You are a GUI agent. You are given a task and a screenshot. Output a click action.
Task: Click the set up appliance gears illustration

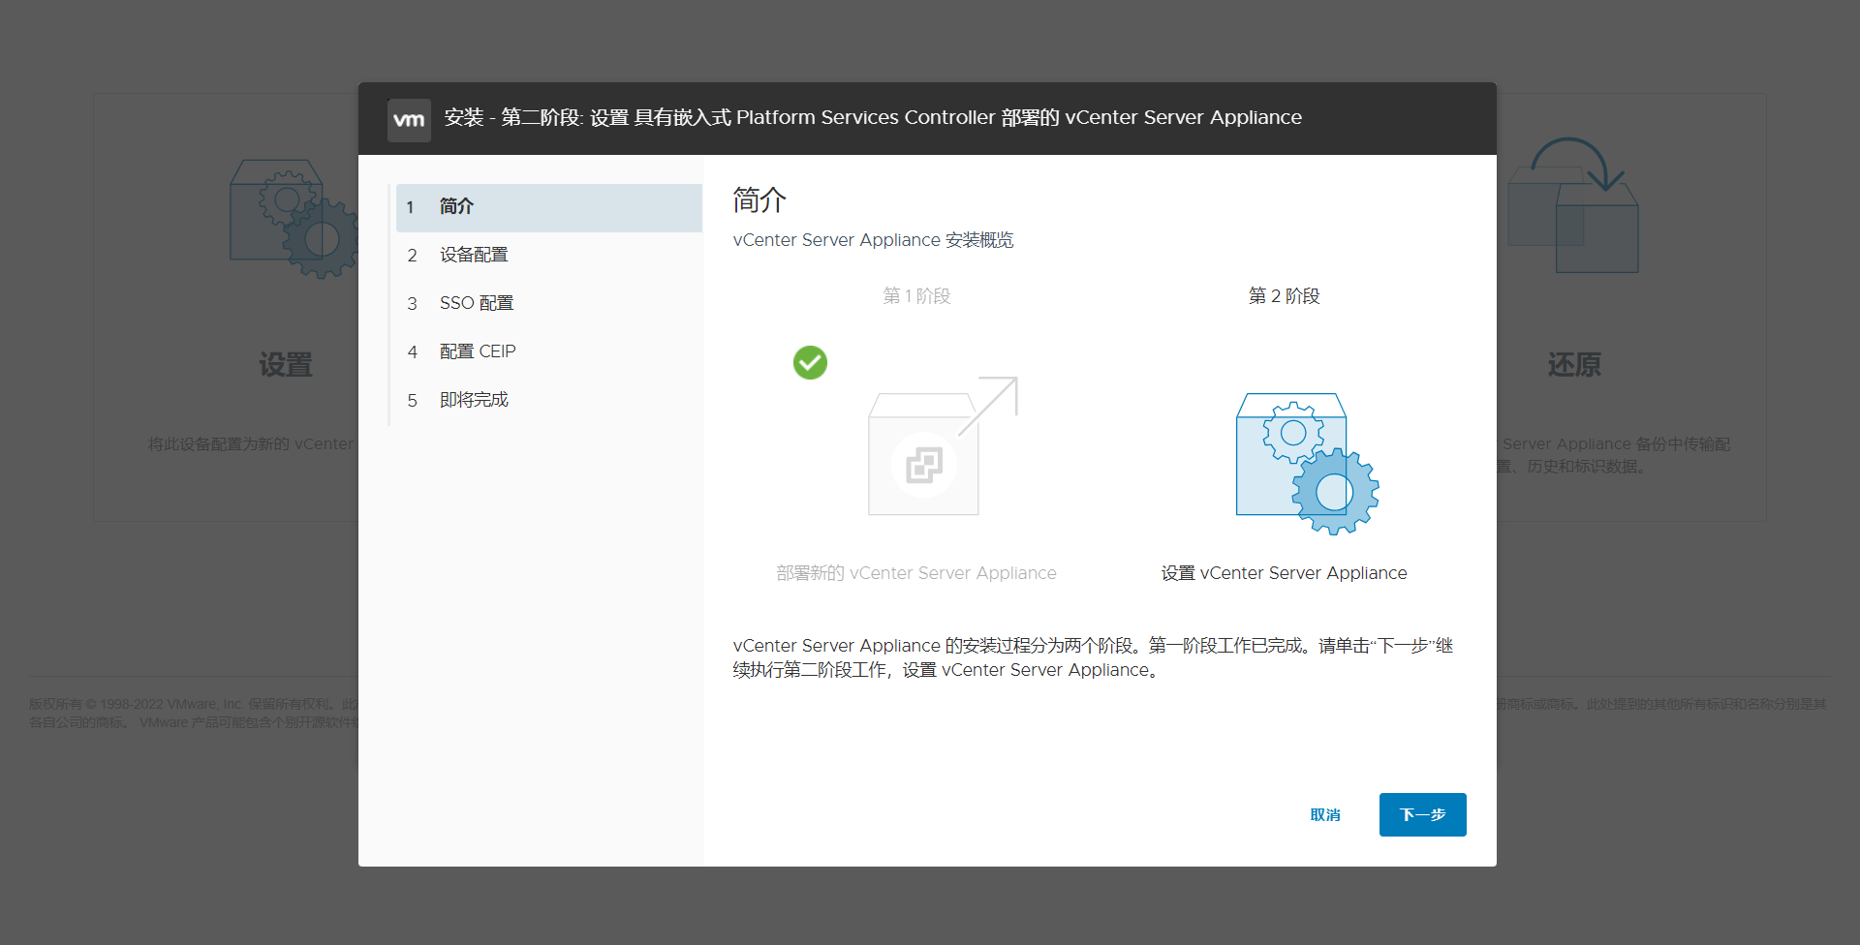tap(1307, 463)
